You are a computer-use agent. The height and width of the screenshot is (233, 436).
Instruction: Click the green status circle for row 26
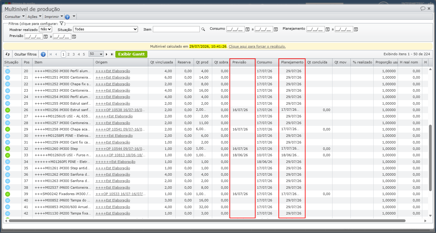click(8, 110)
